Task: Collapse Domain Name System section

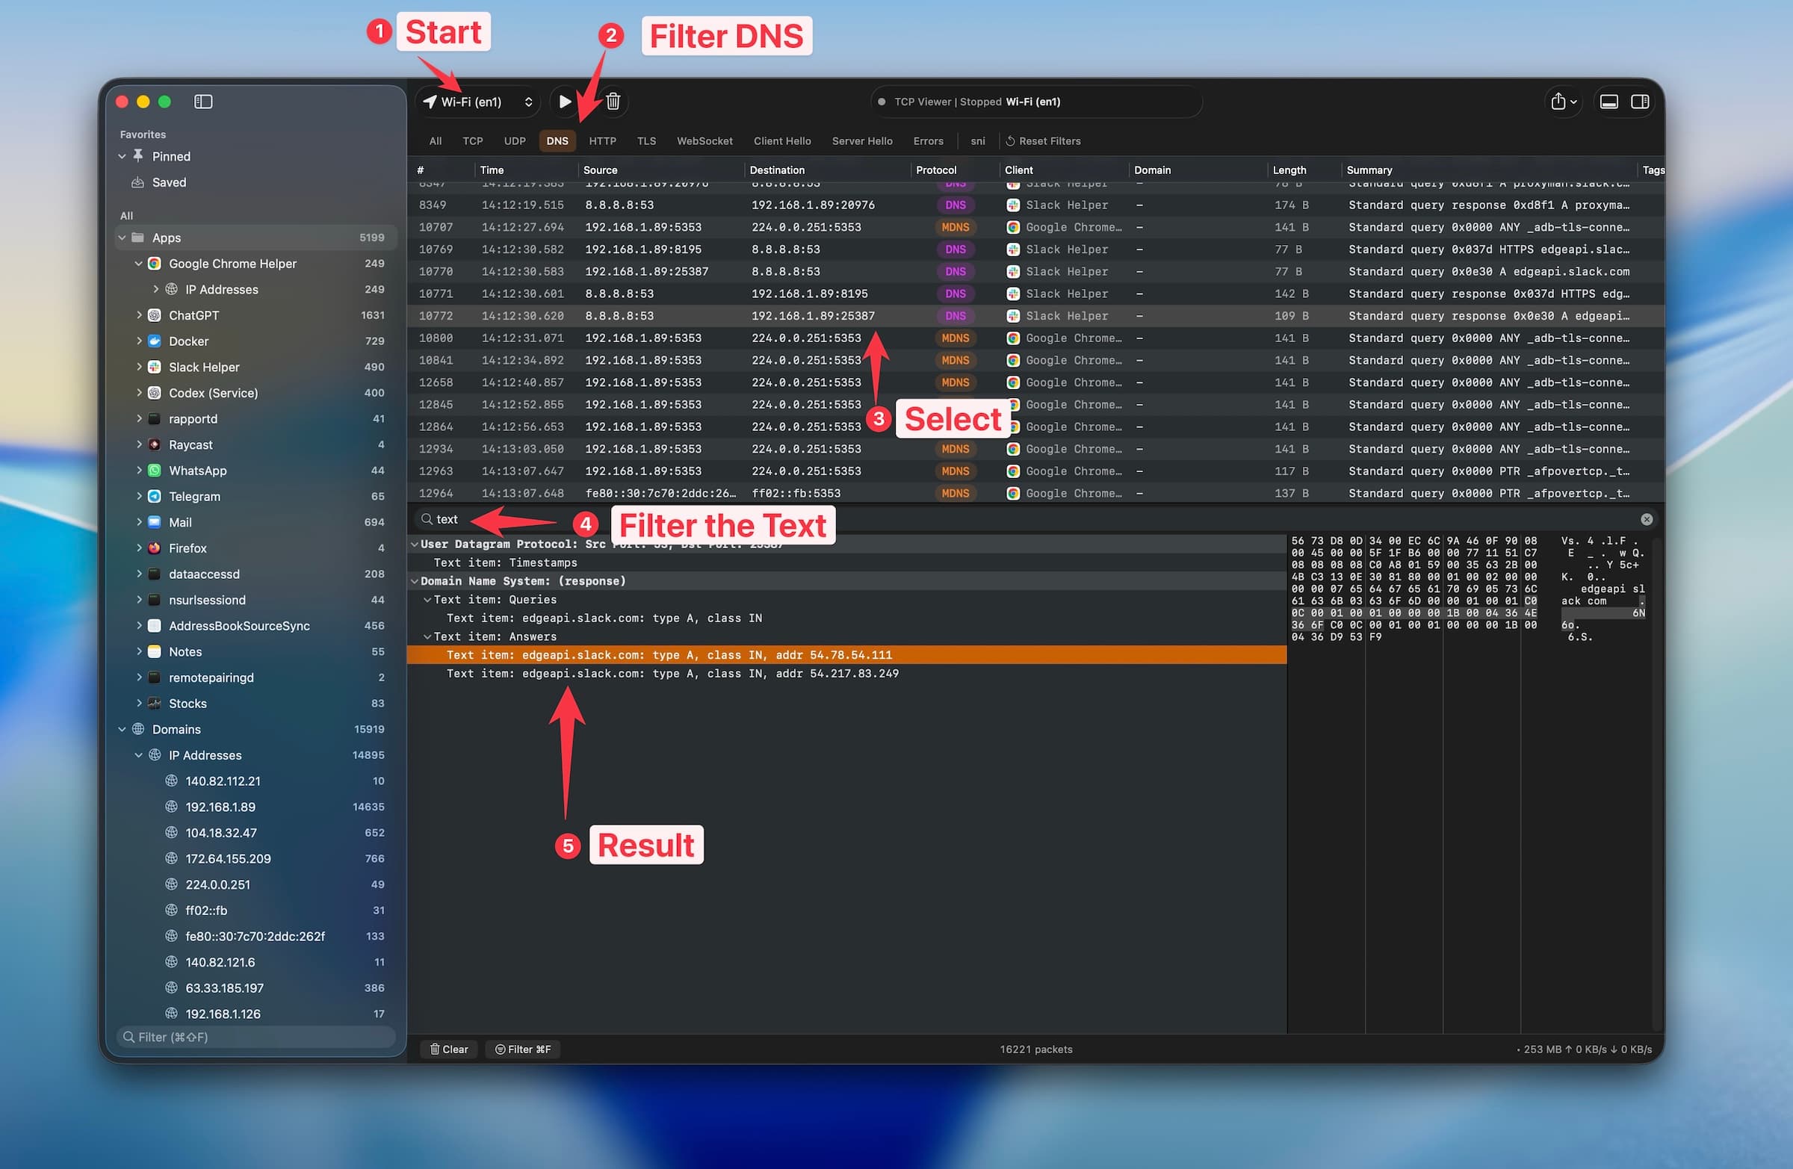Action: click(x=415, y=581)
